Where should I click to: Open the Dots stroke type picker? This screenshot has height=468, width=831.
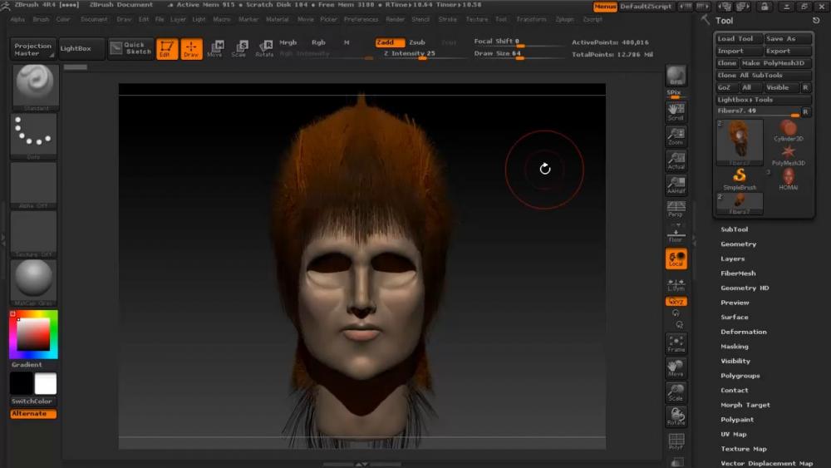click(x=33, y=135)
